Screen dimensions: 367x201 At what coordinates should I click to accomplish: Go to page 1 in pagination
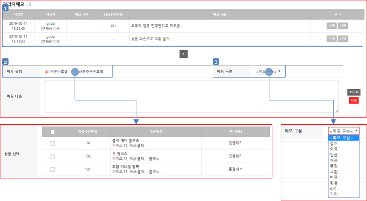pyautogui.click(x=183, y=54)
